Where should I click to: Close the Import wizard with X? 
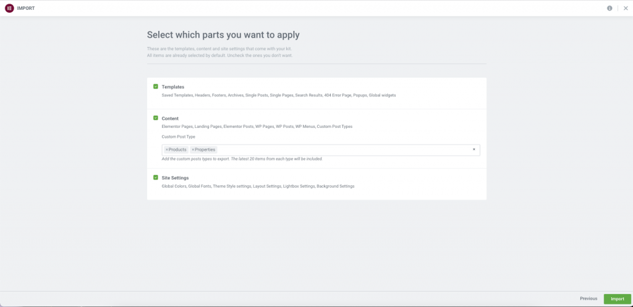click(x=625, y=8)
